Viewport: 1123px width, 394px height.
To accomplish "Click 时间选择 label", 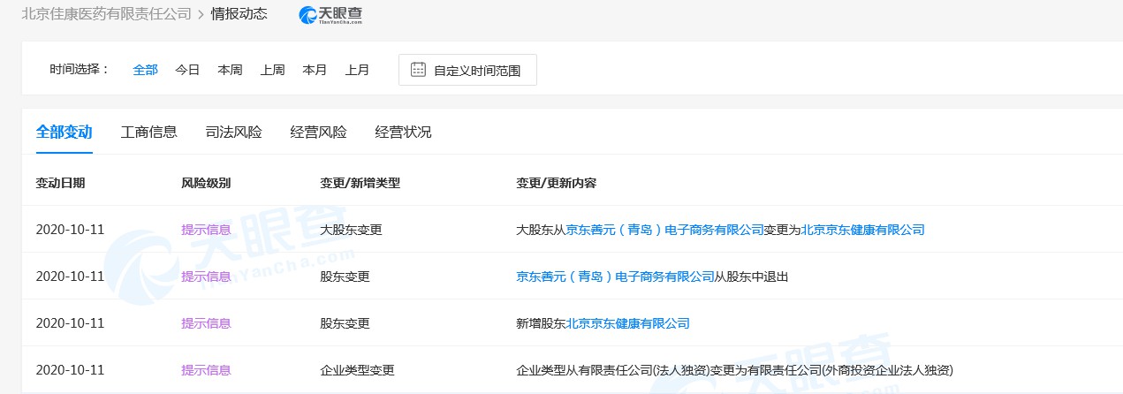I will coord(80,70).
